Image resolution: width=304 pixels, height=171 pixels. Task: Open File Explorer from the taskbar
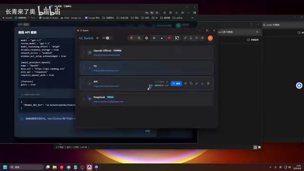coord(55,167)
